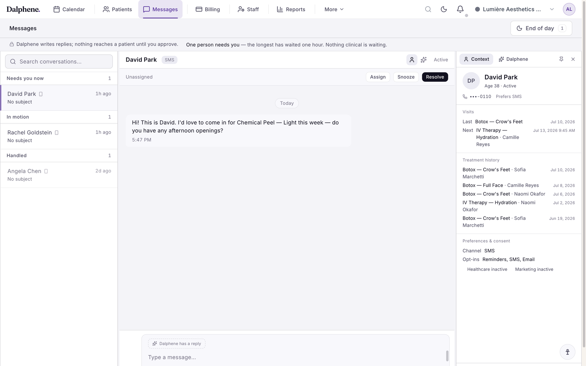Toggle dark mode moon icon

(x=444, y=9)
